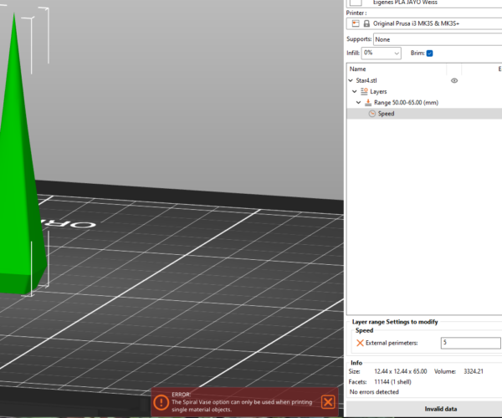Image resolution: width=502 pixels, height=418 pixels.
Task: Click the Size value 12.44 x 12.44 x 65.00
Action: point(401,372)
